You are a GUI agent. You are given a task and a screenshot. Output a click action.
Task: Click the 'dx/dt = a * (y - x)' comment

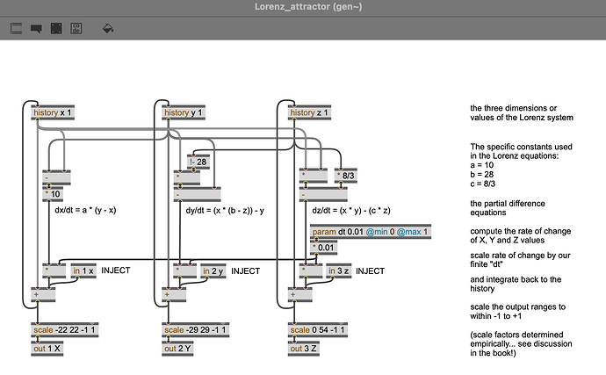tap(85, 210)
